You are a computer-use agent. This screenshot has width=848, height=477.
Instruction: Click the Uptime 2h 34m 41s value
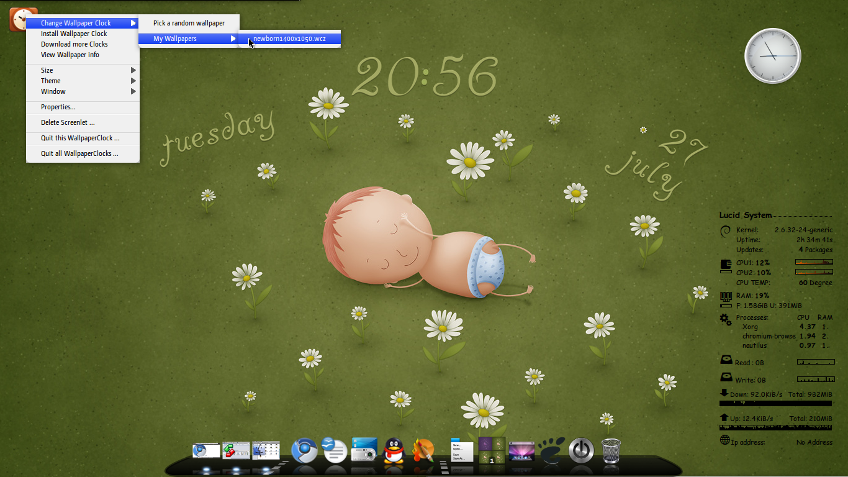click(x=814, y=240)
